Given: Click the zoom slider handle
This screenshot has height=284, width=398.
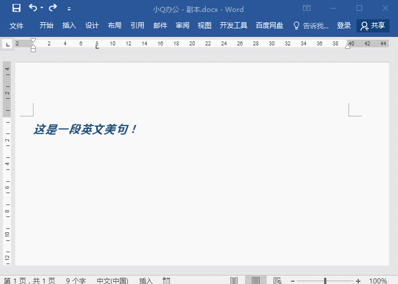Looking at the screenshot, I should click(x=325, y=281).
